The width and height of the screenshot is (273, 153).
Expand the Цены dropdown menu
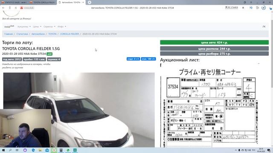37,26
